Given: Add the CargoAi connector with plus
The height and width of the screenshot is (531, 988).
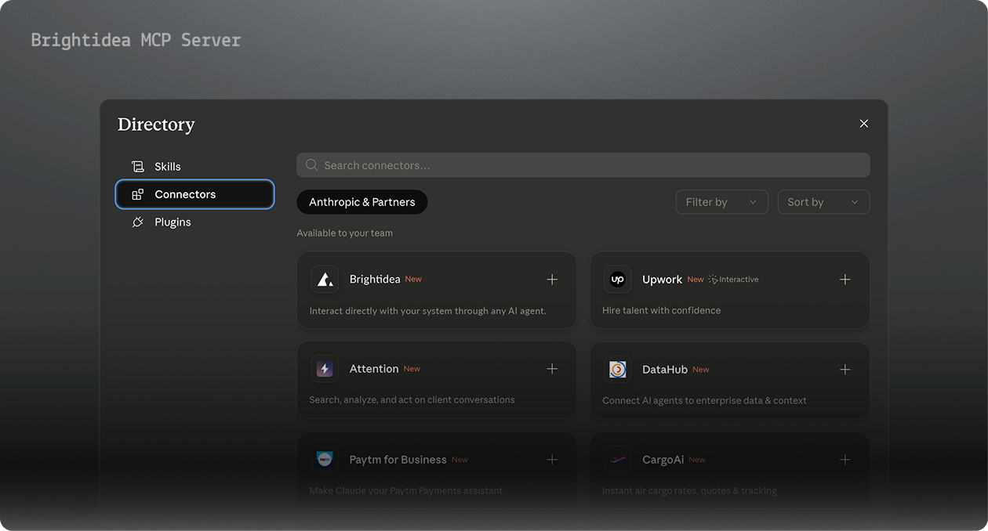Looking at the screenshot, I should tap(845, 460).
